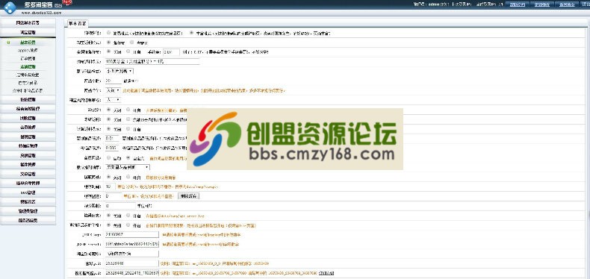Open the dropdown below the 100集分宝 text field
Image resolution: width=590 pixels, height=279 pixels.
tap(119, 71)
